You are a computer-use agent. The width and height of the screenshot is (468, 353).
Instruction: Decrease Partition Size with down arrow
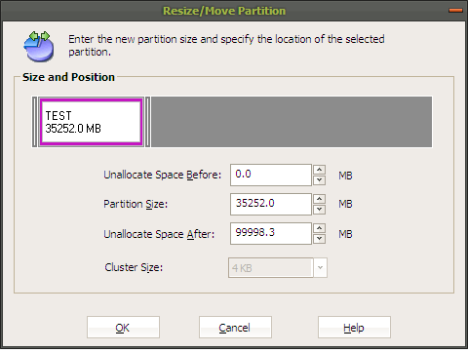(x=320, y=210)
